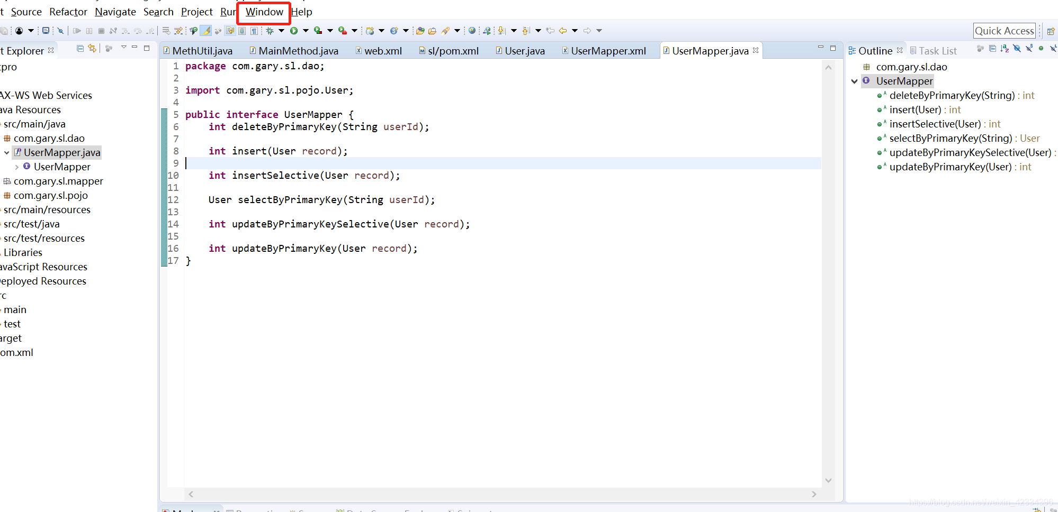Viewport: 1058px width, 512px height.
Task: Open the Window menu
Action: pyautogui.click(x=264, y=12)
